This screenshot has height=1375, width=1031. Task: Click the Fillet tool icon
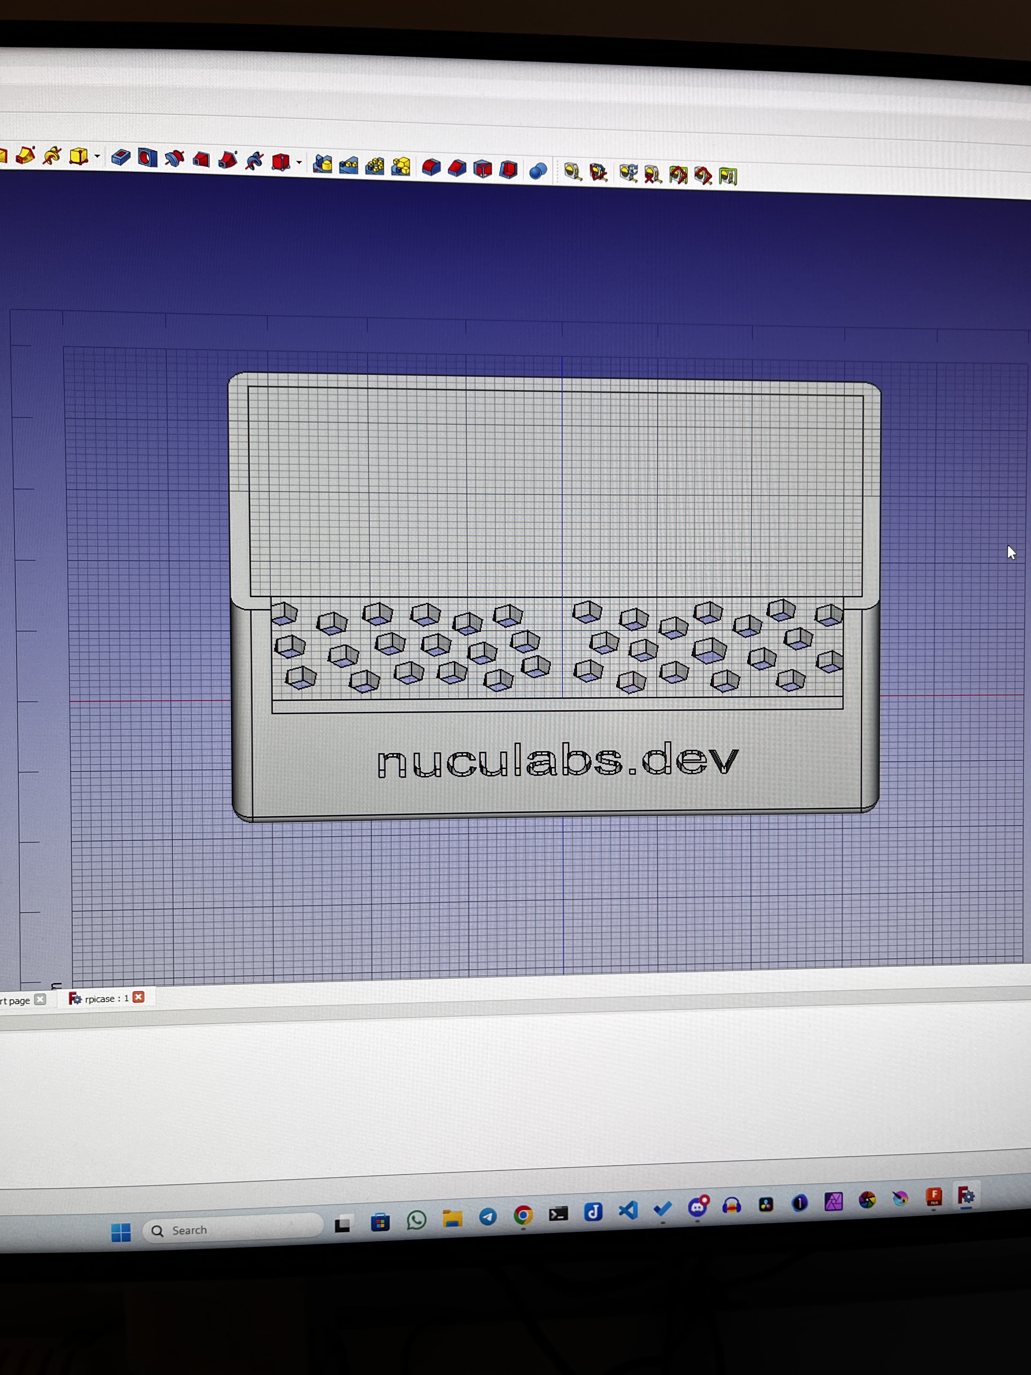(x=431, y=167)
